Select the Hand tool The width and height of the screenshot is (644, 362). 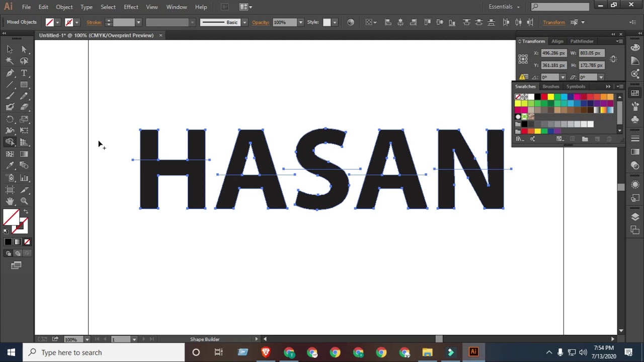(x=10, y=201)
